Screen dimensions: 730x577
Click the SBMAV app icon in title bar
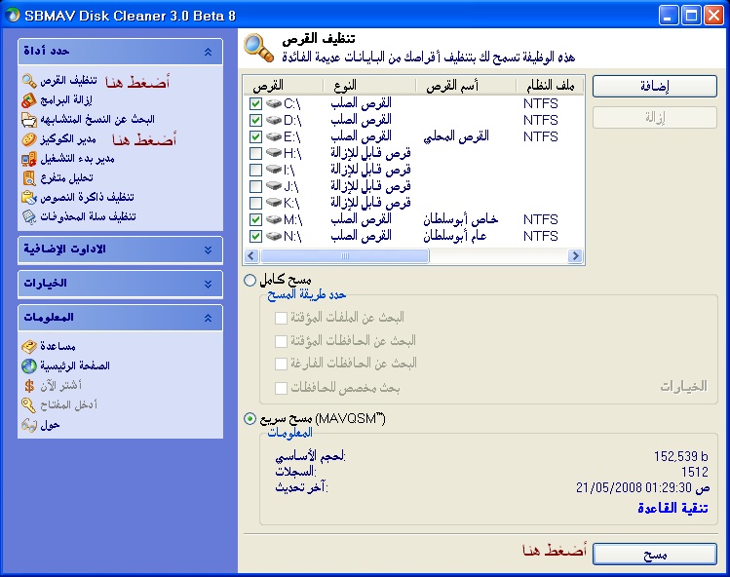pyautogui.click(x=12, y=15)
